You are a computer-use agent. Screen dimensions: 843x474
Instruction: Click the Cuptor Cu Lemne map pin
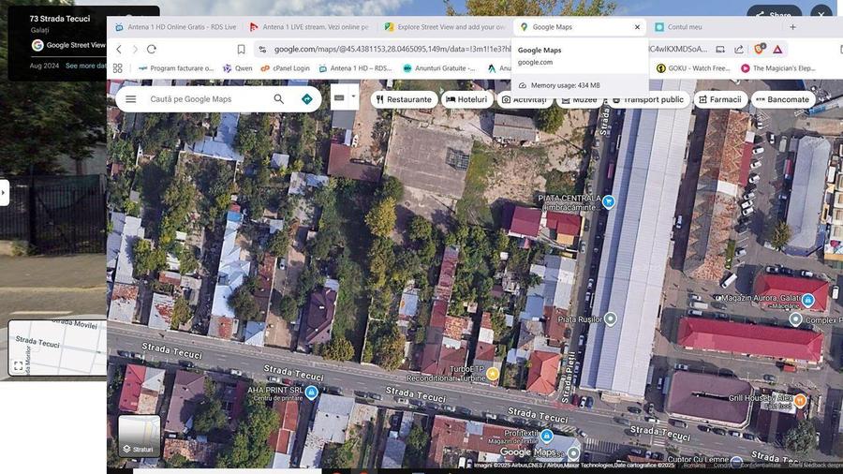click(736, 462)
